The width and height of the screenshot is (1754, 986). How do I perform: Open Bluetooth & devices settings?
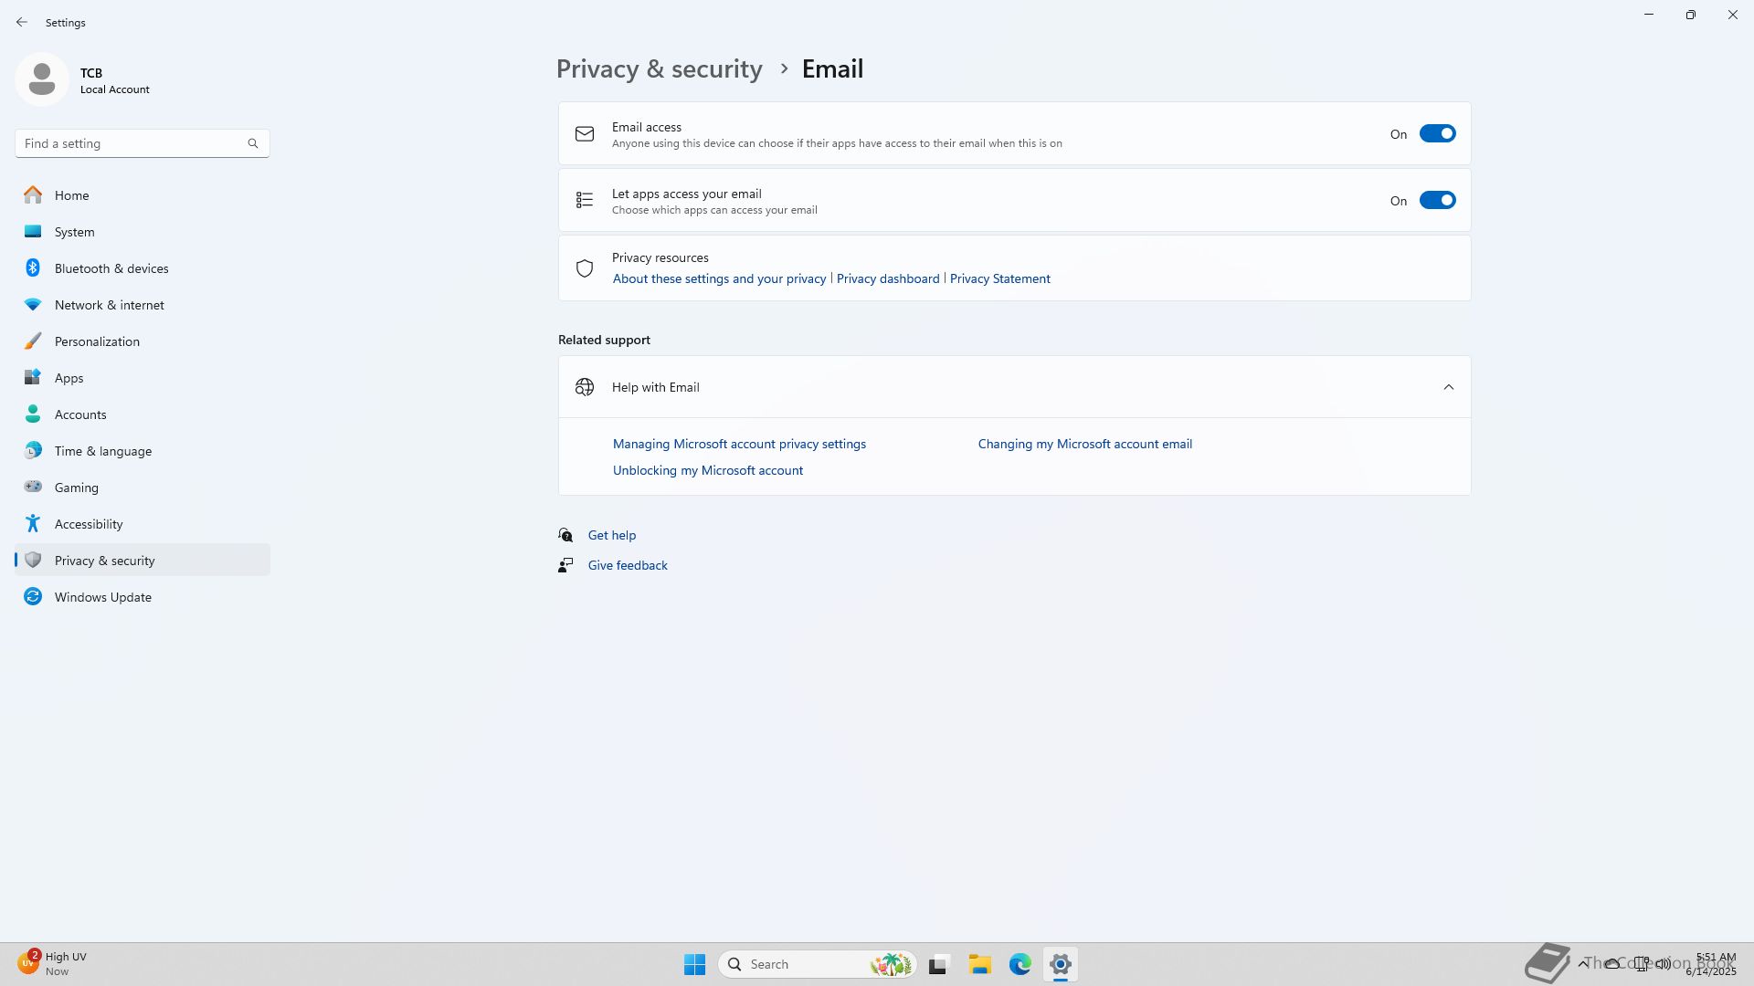(x=111, y=268)
